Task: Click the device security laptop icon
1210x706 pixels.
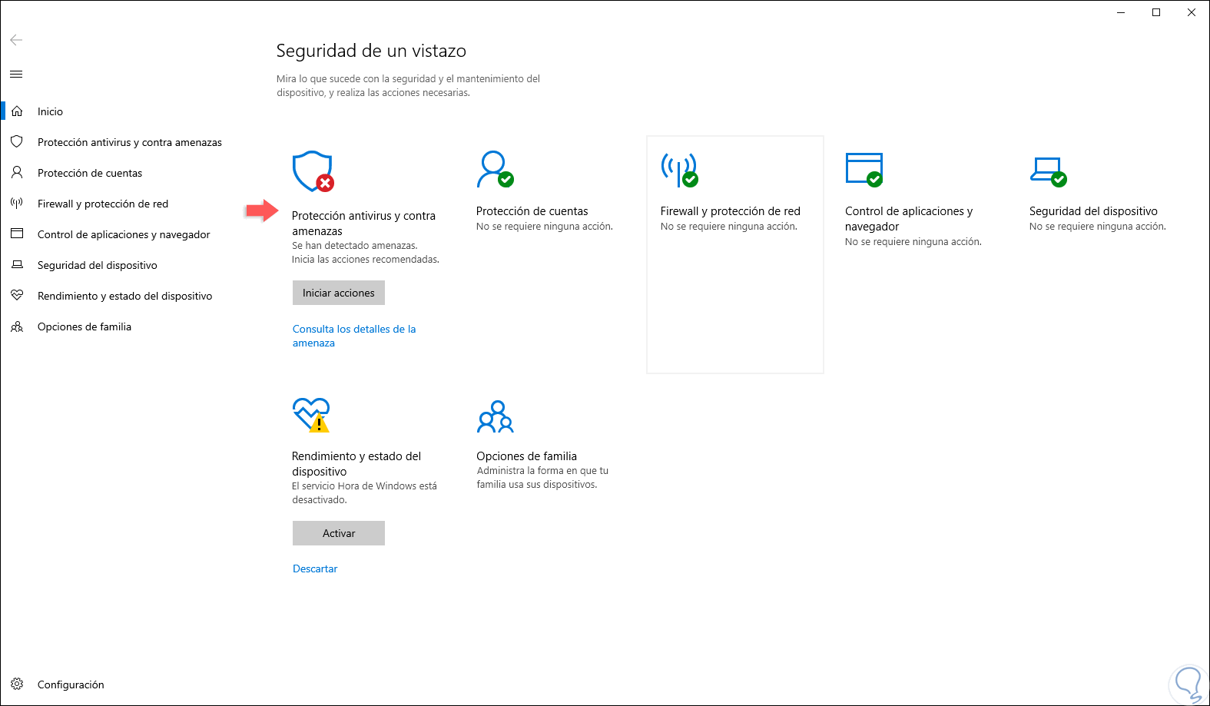Action: click(x=1048, y=171)
